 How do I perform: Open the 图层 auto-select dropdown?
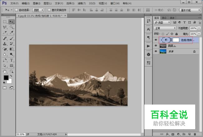[38, 10]
